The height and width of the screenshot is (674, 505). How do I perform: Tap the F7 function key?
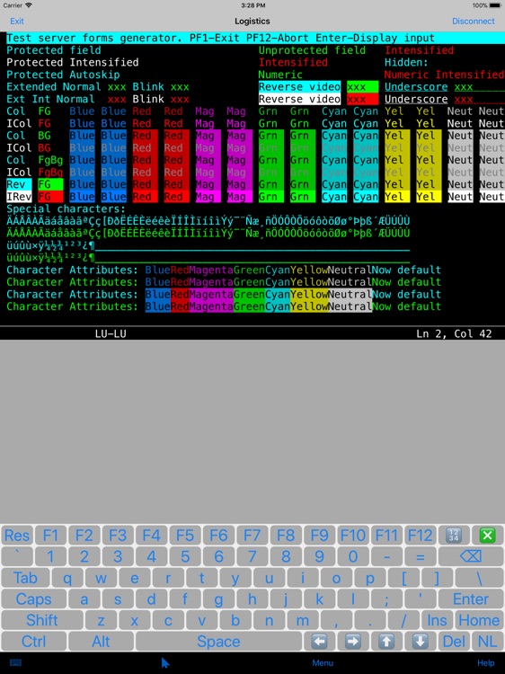(252, 536)
